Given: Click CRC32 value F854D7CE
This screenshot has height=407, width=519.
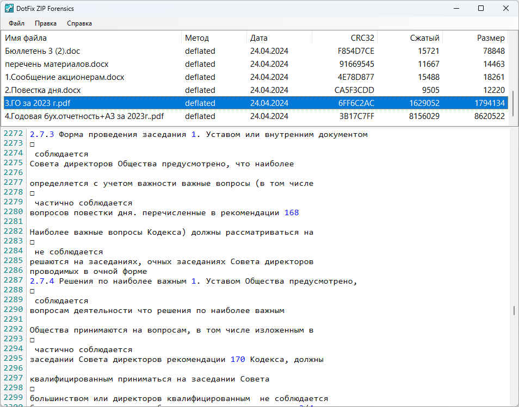Looking at the screenshot, I should point(356,51).
